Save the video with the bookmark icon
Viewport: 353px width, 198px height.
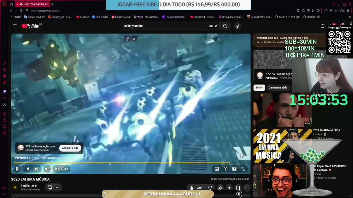click(238, 188)
